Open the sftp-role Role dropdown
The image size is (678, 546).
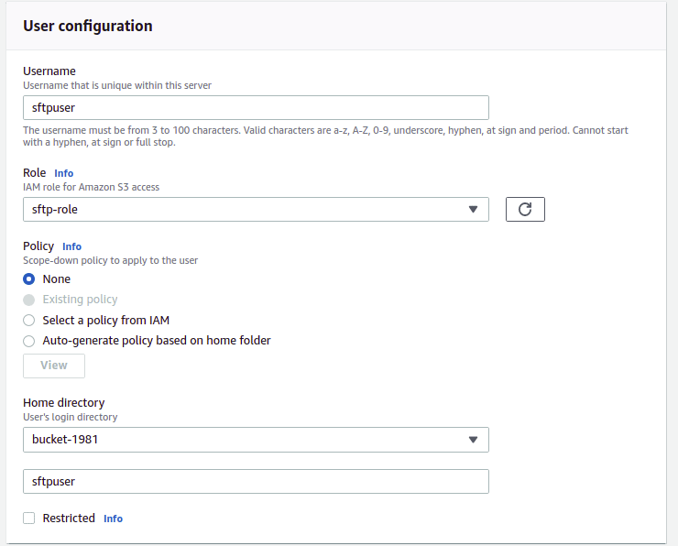tap(256, 209)
